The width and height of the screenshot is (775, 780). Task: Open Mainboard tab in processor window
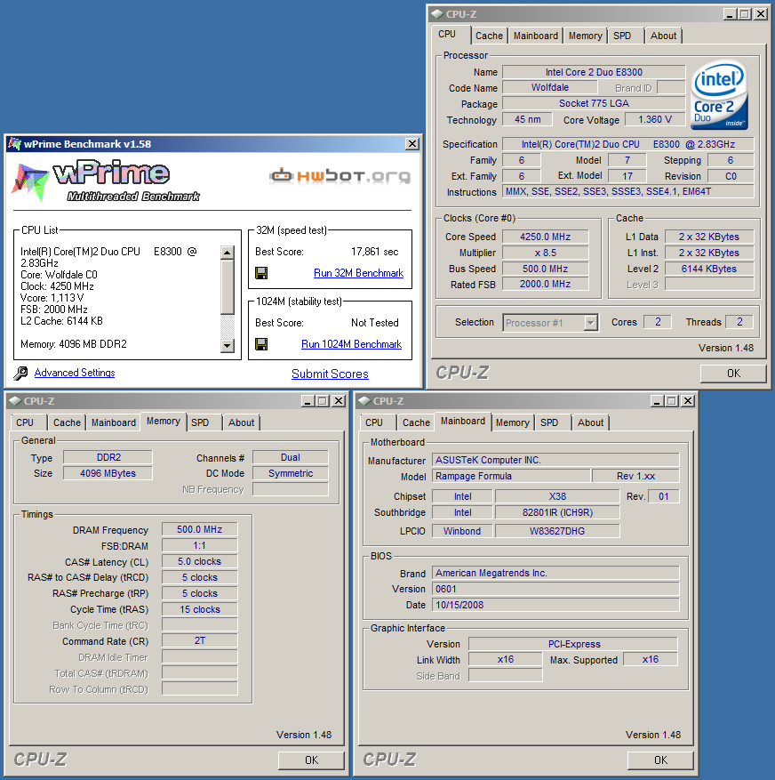(x=536, y=36)
